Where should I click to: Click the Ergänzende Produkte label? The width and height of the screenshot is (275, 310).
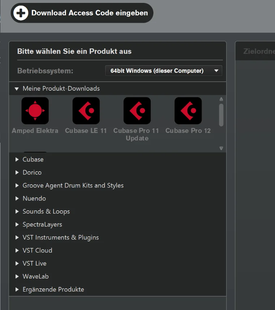click(53, 289)
